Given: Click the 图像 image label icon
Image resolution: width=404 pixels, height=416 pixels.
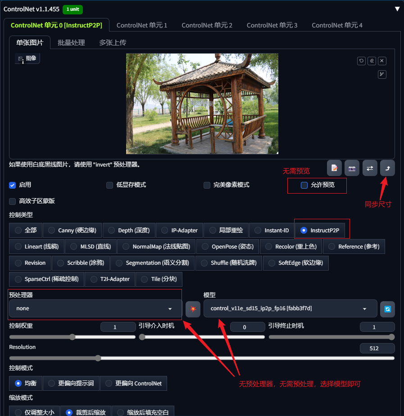Looking at the screenshot, I should (x=21, y=59).
